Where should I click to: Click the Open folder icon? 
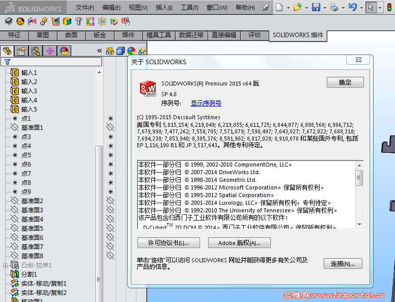pos(297,7)
